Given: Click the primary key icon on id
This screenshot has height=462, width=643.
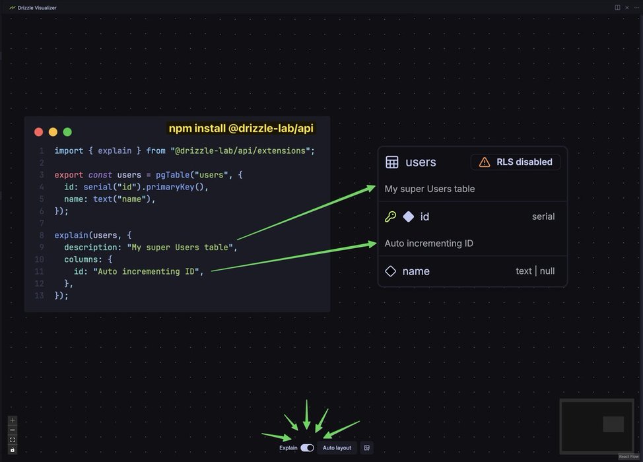Looking at the screenshot, I should [x=390, y=216].
